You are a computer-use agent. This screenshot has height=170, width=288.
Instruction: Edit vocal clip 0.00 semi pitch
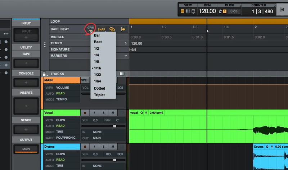coord(156,113)
